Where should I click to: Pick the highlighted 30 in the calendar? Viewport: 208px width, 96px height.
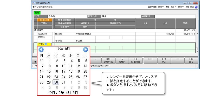56,82
